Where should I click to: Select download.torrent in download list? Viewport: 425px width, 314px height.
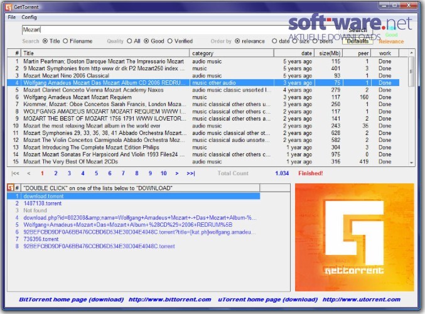[x=134, y=196]
